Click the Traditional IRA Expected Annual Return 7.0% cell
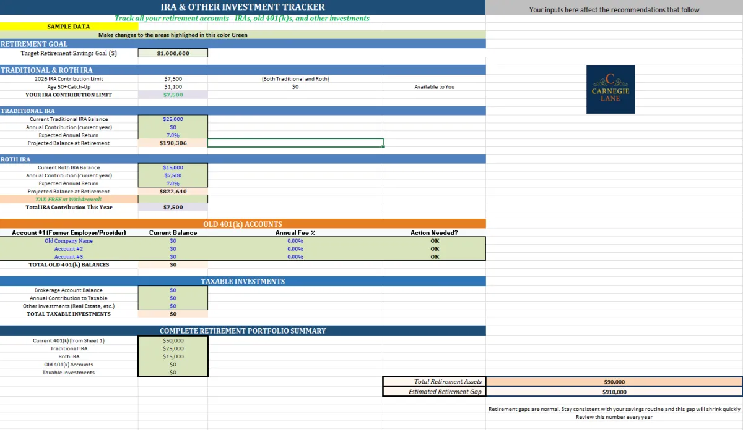Viewport: 743px width, 430px height. (173, 135)
